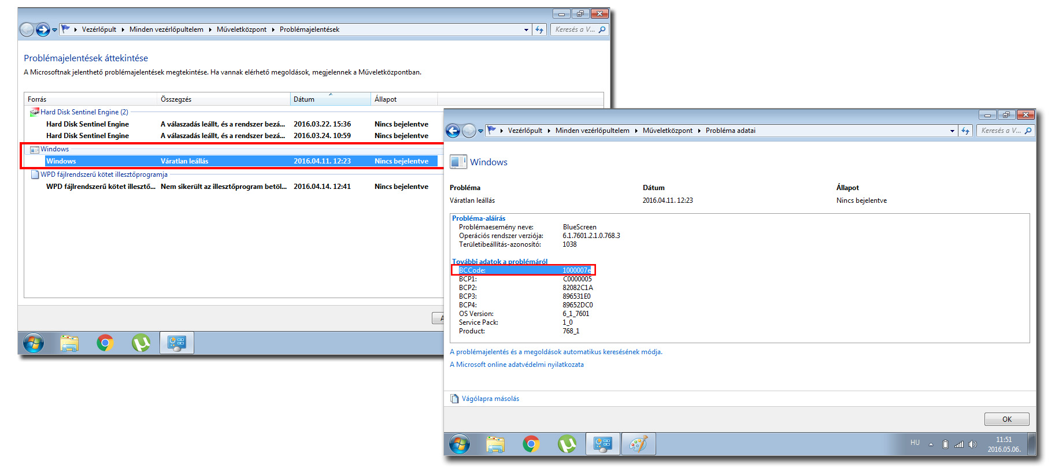Click Műveletközpont breadcrumb in Probléma adatai window
The image size is (1055, 468).
[667, 131]
